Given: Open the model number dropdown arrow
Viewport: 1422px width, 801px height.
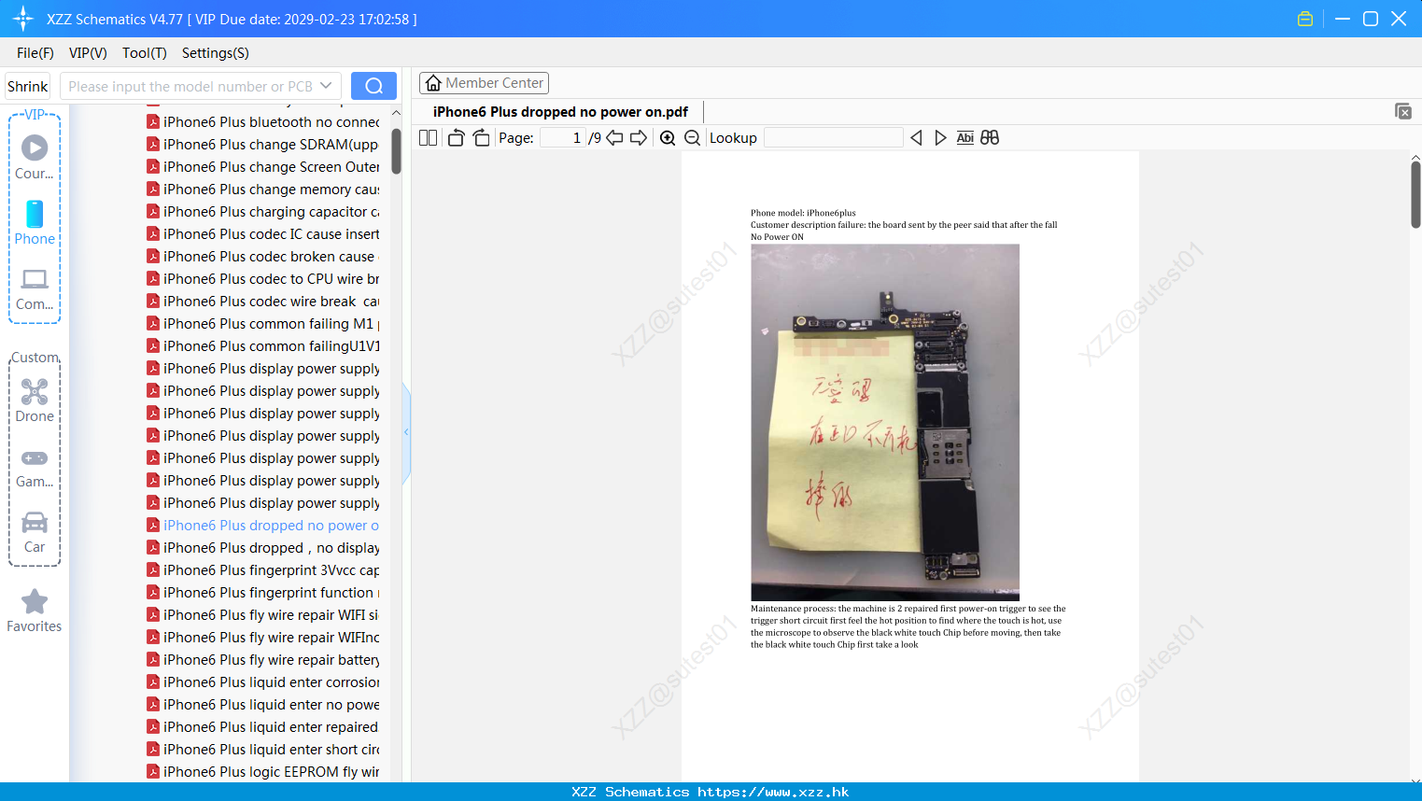Looking at the screenshot, I should click(326, 86).
